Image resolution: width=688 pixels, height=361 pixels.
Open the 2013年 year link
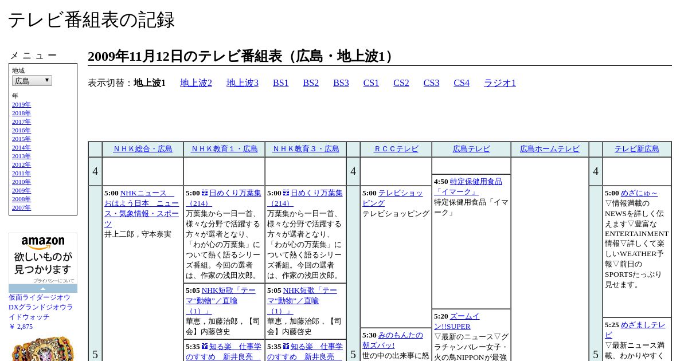(21, 156)
